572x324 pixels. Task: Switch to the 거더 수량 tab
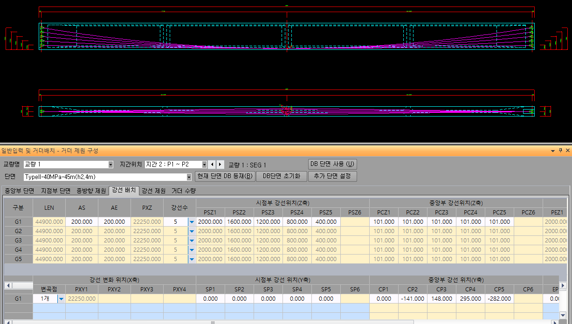coord(184,191)
